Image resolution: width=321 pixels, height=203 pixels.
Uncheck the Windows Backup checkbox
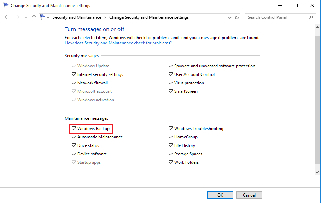pos(74,129)
